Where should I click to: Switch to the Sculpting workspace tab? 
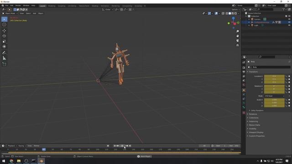[62, 6]
